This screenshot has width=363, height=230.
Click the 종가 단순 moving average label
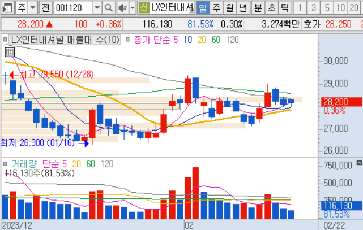pyautogui.click(x=152, y=40)
